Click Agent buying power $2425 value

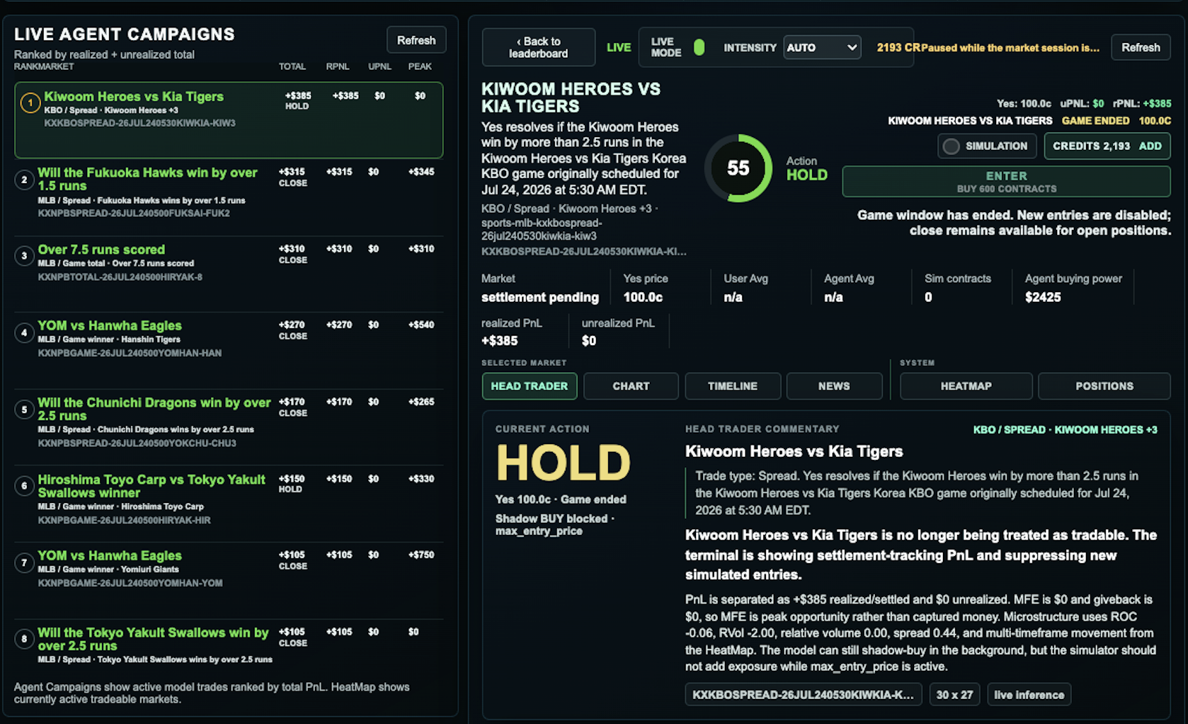coord(1043,297)
